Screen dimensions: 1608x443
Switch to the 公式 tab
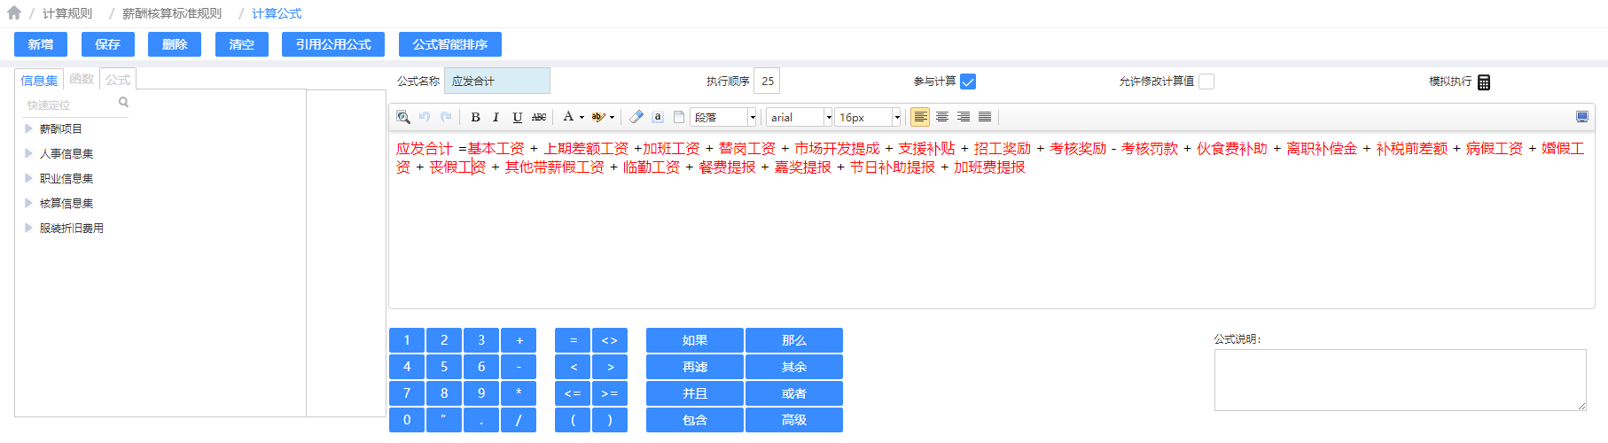118,80
